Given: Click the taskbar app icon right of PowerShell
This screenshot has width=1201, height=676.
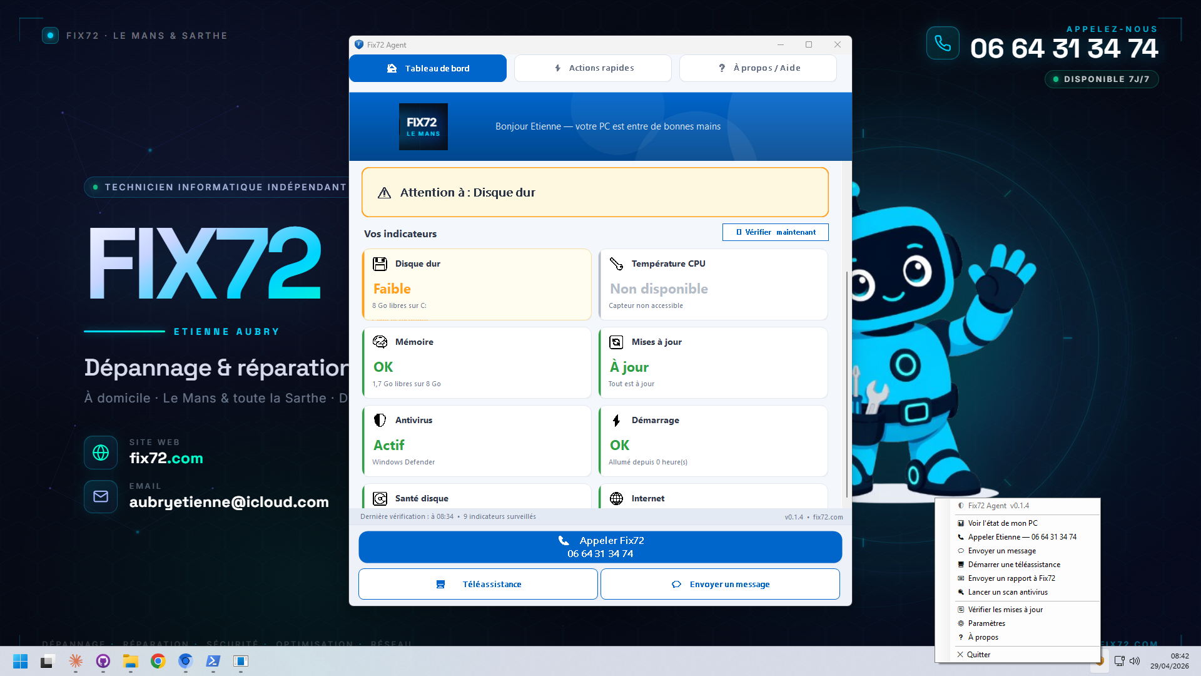Looking at the screenshot, I should pyautogui.click(x=241, y=661).
